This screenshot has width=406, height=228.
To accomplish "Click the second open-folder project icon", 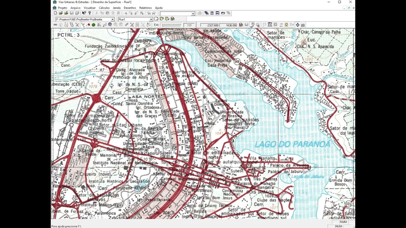I will tap(66, 13).
